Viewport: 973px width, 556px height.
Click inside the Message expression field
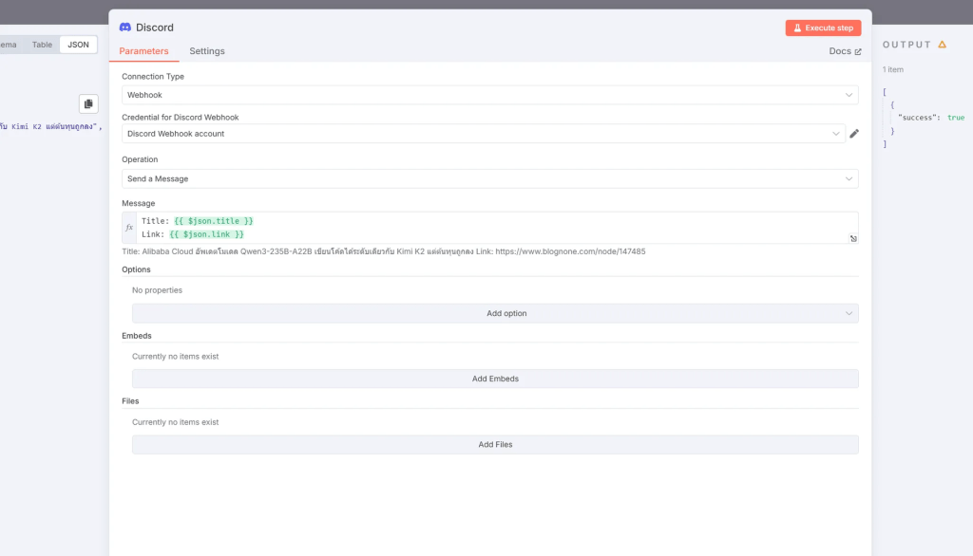pyautogui.click(x=494, y=227)
